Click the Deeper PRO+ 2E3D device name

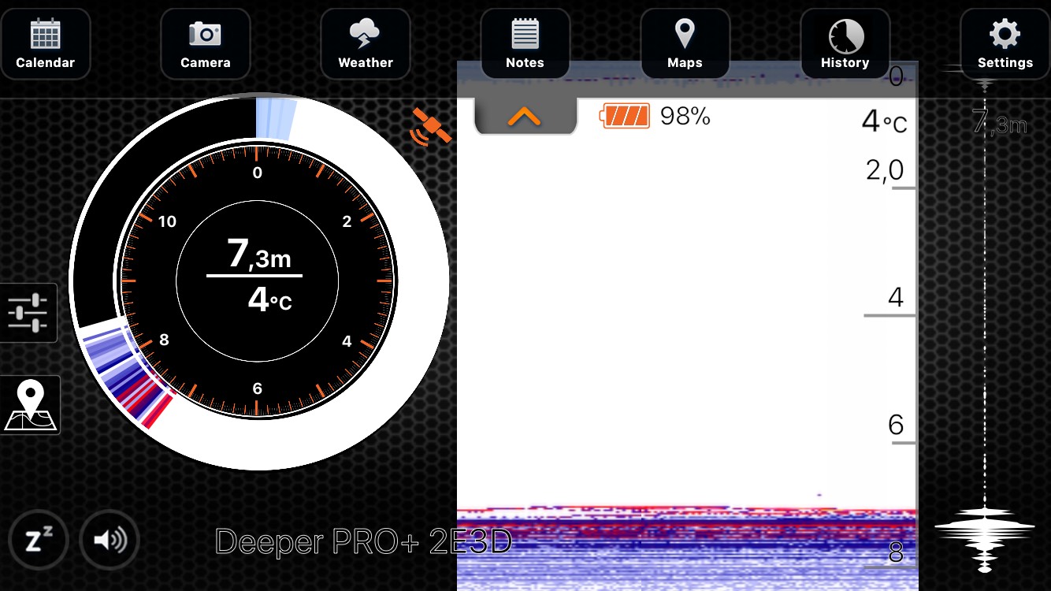click(x=364, y=541)
